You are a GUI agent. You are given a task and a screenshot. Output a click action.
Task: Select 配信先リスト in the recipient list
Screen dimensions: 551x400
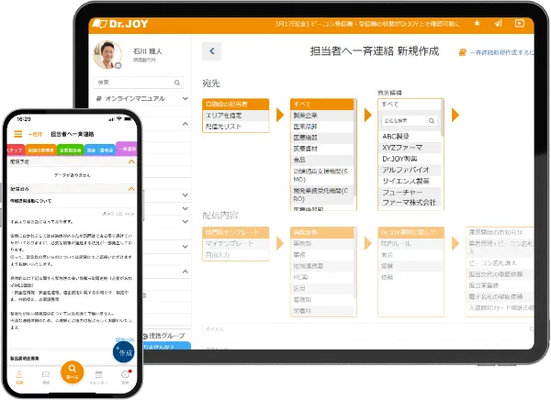[236, 127]
